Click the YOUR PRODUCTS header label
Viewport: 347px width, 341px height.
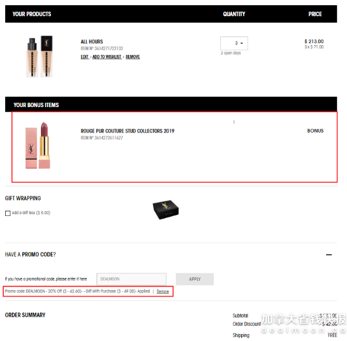[32, 14]
